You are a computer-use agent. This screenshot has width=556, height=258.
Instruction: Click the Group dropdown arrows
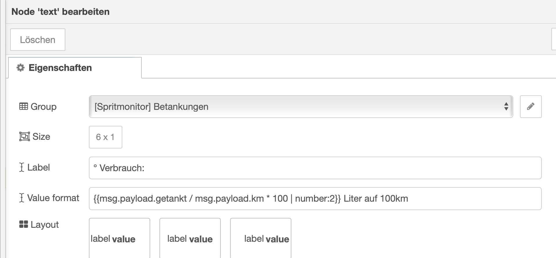[506, 107]
